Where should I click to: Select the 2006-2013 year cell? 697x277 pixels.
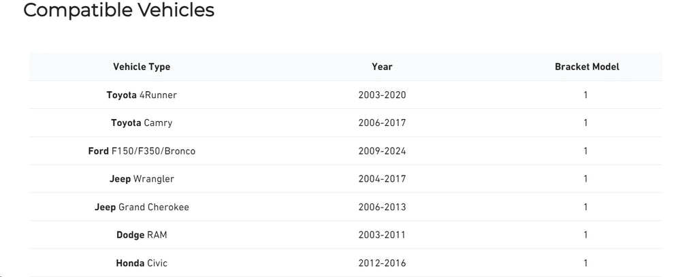(383, 207)
